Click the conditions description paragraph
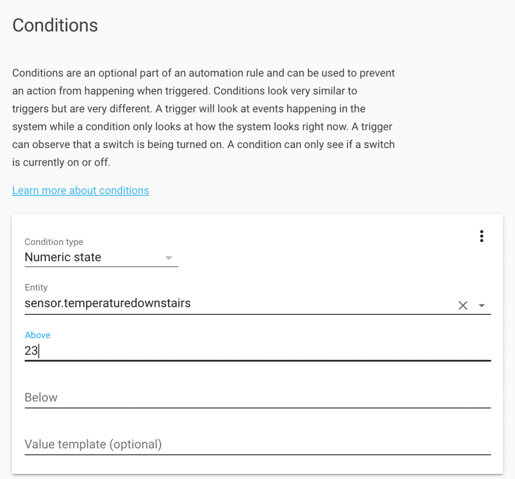 (204, 117)
